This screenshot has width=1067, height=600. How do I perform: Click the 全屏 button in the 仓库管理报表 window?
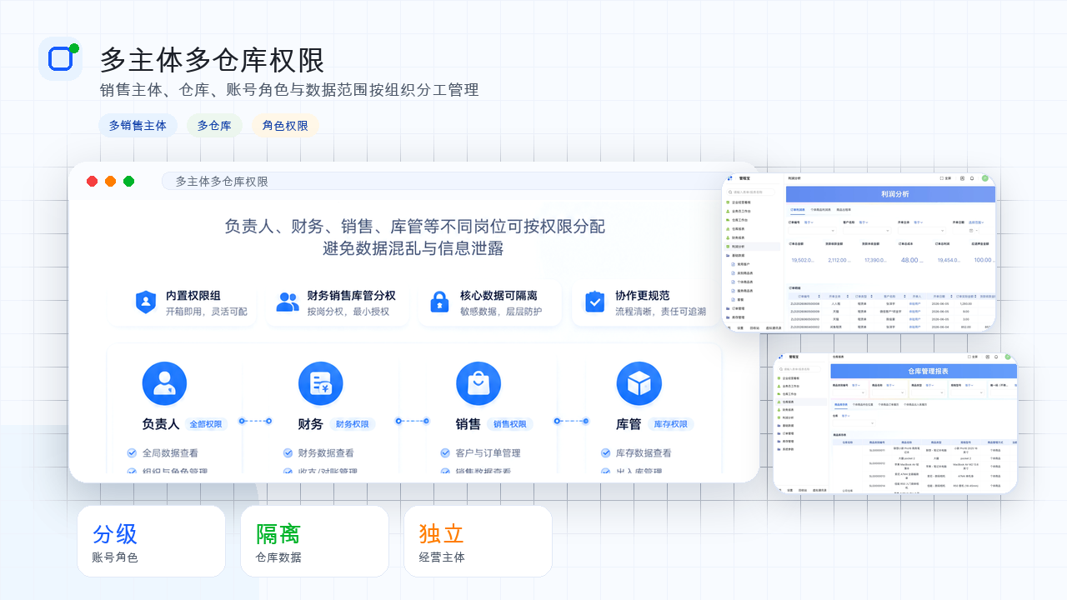pos(973,357)
